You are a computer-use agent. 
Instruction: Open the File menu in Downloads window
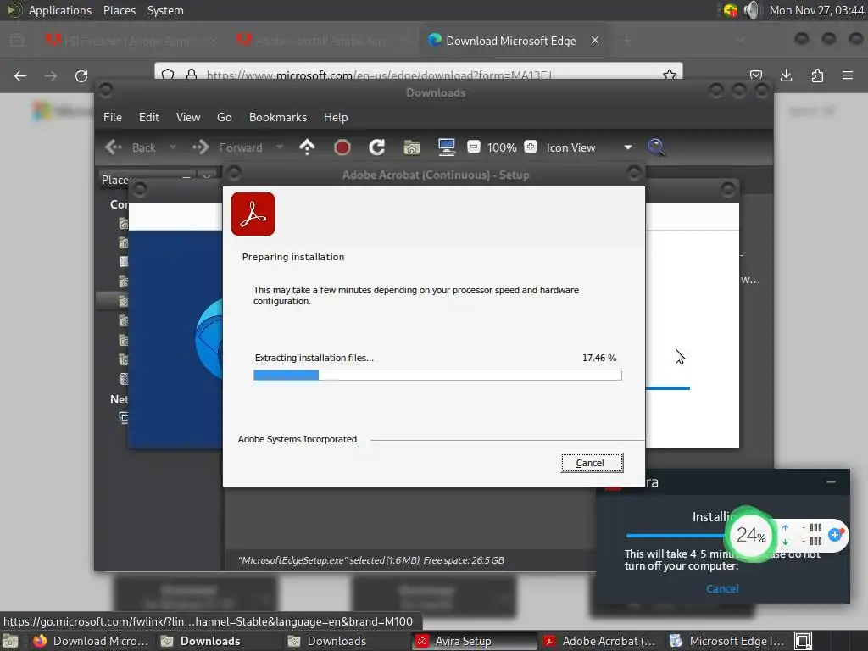[113, 117]
